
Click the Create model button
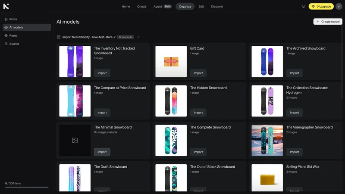328,22
